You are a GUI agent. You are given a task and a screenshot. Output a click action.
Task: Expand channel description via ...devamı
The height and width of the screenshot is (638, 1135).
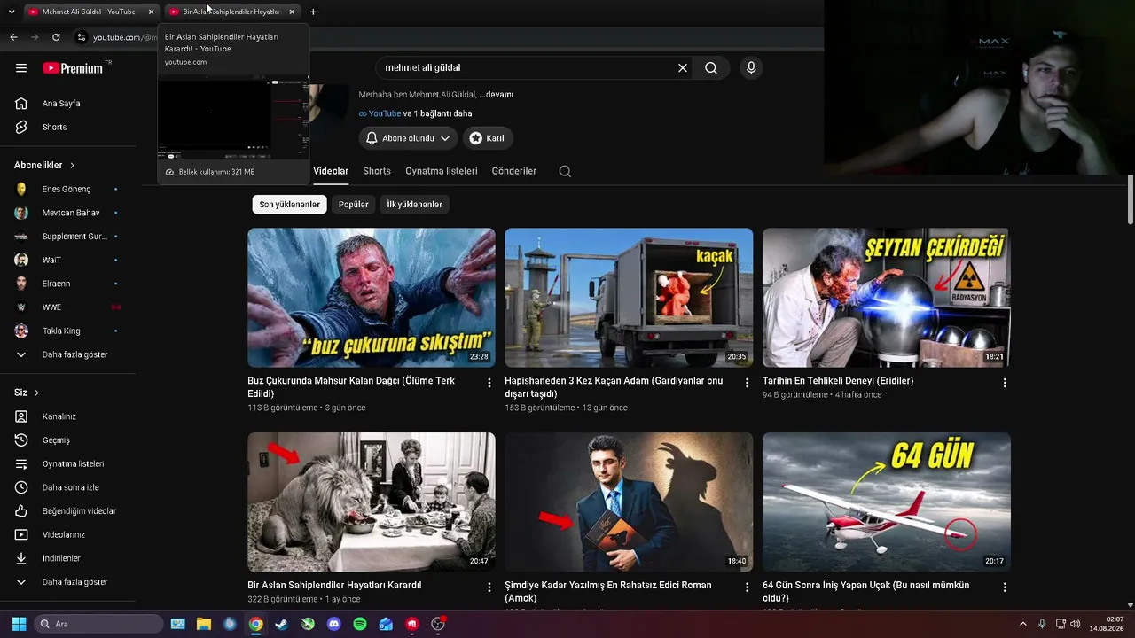coord(497,95)
